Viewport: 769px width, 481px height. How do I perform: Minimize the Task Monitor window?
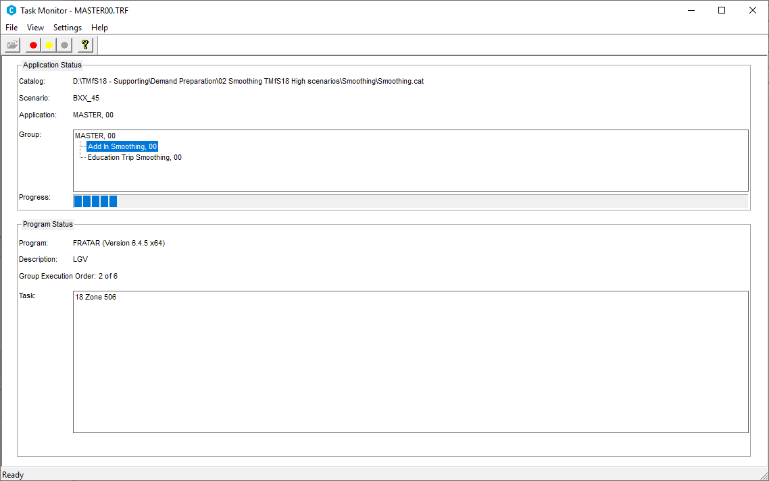point(691,10)
